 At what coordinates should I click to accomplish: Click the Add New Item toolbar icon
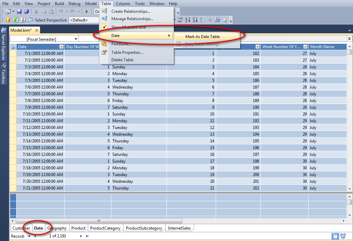pos(8,11)
